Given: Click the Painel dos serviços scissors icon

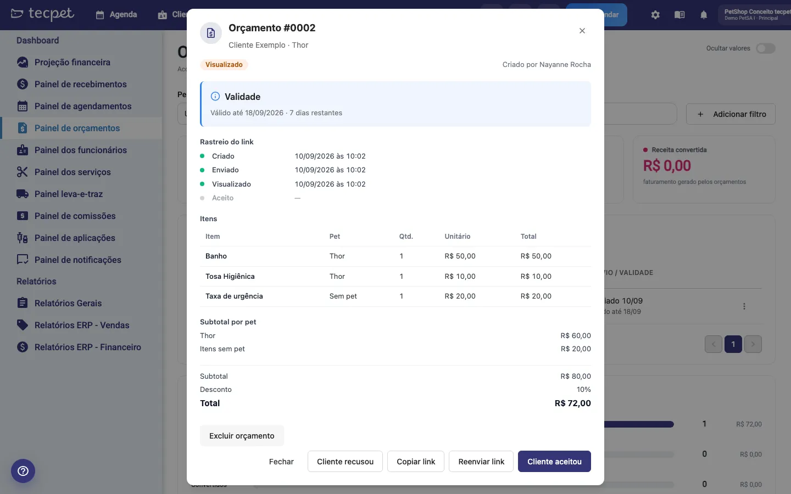Looking at the screenshot, I should coord(23,172).
